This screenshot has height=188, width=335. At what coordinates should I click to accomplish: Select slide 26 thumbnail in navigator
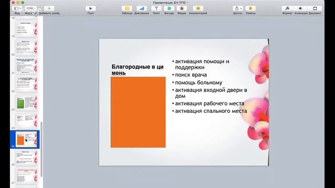point(27,158)
